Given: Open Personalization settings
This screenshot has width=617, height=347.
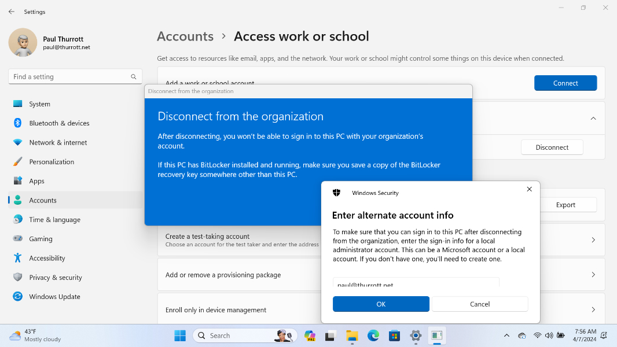Looking at the screenshot, I should click(x=52, y=162).
